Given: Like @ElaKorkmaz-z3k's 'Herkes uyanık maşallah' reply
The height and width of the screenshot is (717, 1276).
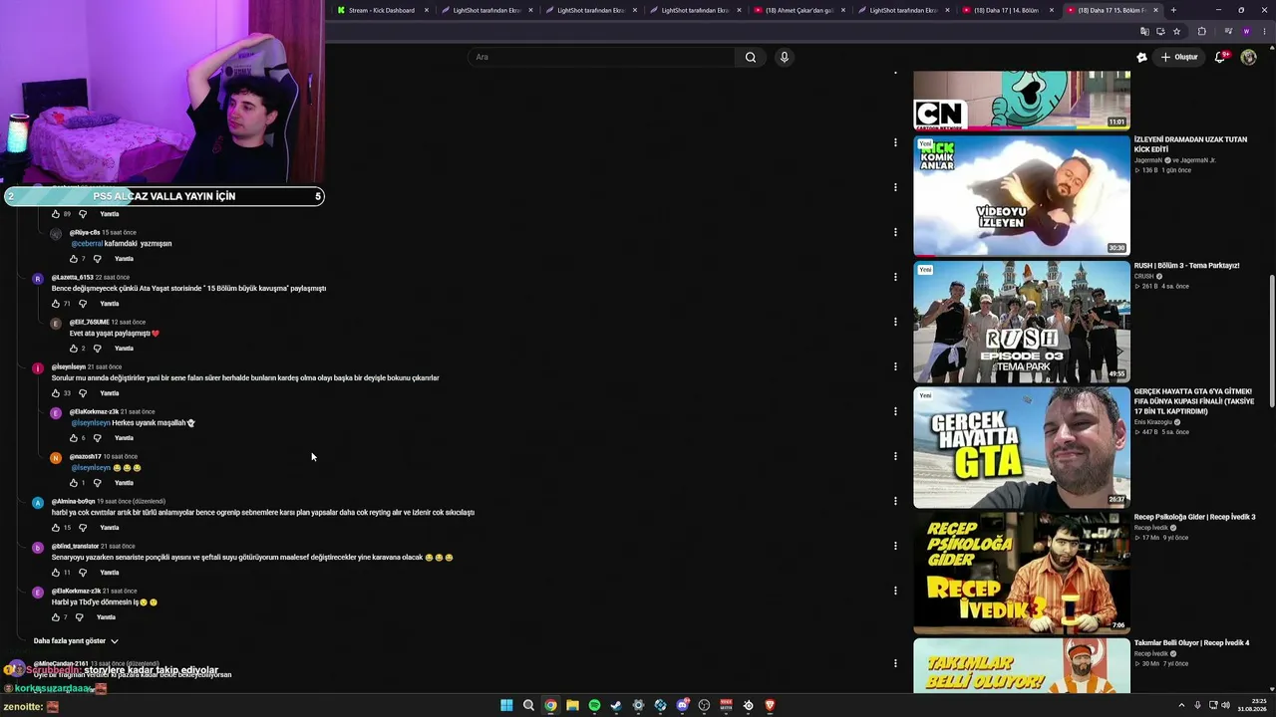Looking at the screenshot, I should pos(74,438).
